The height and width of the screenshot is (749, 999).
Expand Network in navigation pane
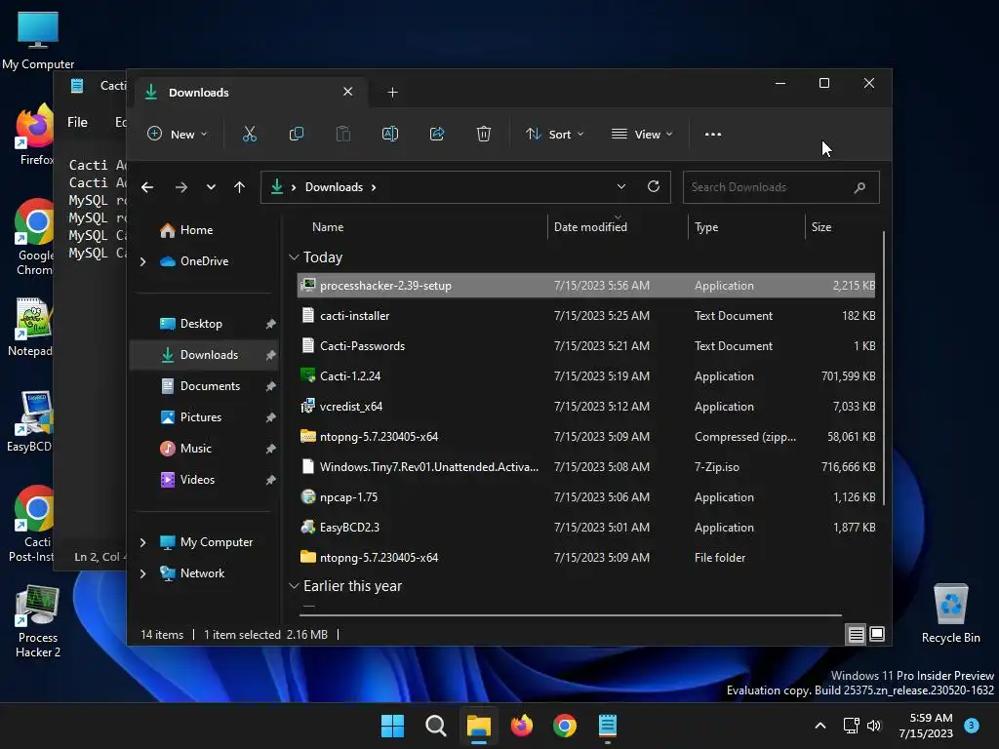point(143,573)
